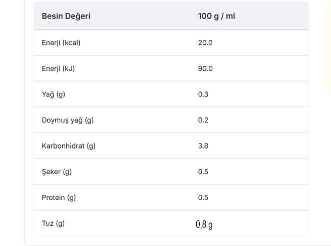This screenshot has width=331, height=246.
Task: Select the Enerji (kcal) row label
Action: 61,42
